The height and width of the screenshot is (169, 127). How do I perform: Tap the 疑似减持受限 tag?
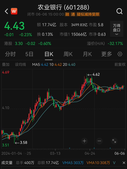pos(88,14)
